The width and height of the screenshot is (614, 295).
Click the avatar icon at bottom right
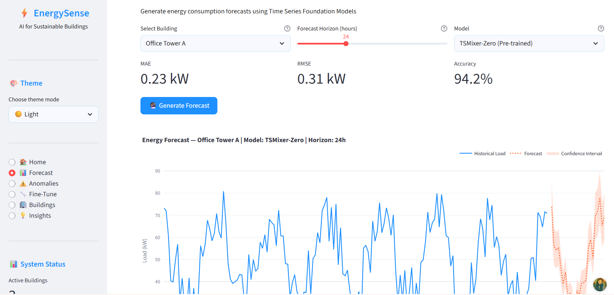tap(600, 285)
